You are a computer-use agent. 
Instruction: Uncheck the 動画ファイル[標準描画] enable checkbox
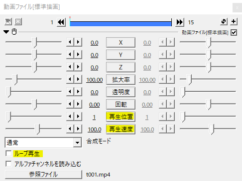pyautogui.click(x=234, y=32)
